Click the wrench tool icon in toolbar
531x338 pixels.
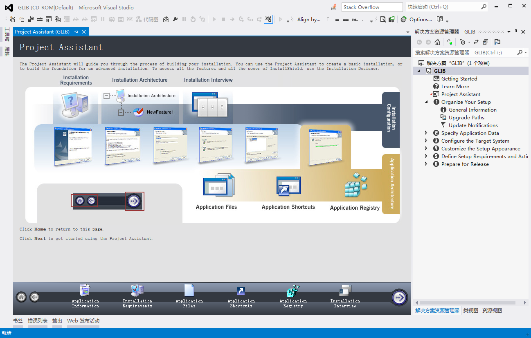point(175,19)
